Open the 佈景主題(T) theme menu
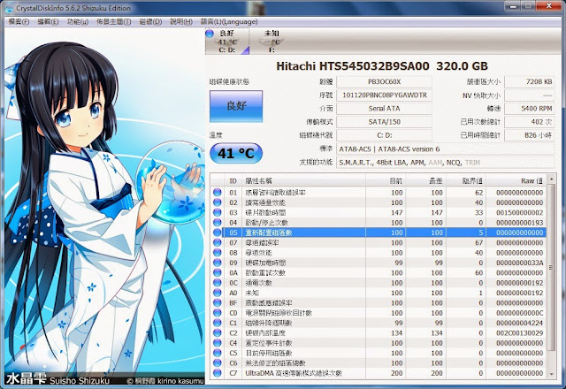 pos(114,21)
